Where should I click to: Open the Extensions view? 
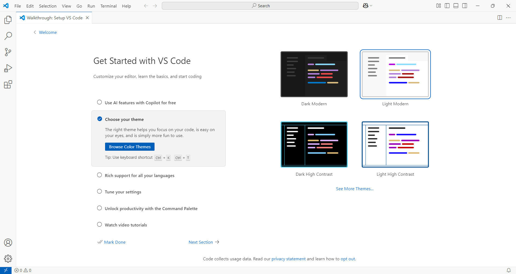(x=8, y=84)
